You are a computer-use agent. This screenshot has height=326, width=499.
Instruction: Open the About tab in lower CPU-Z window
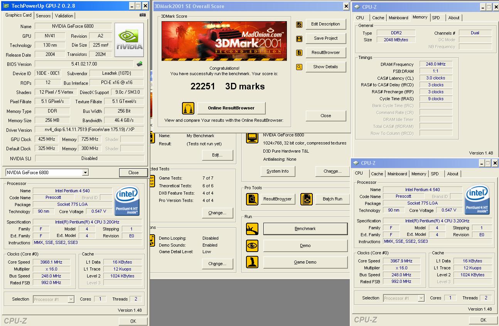pyautogui.click(x=453, y=174)
